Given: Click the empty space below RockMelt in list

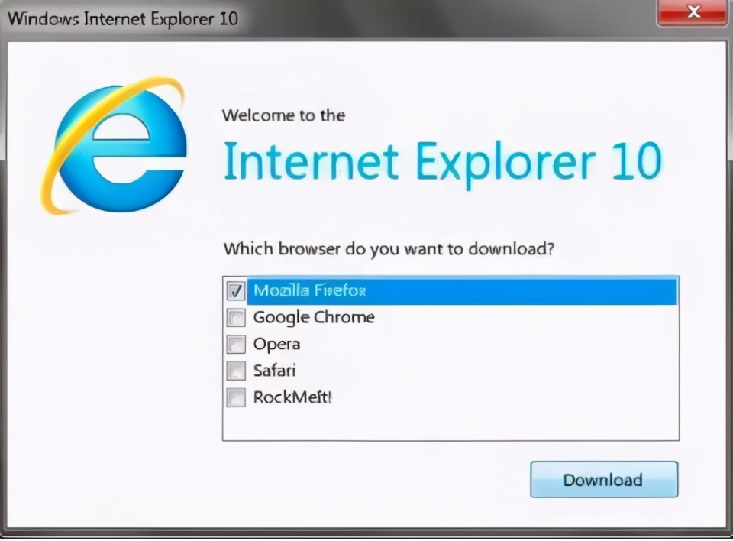Looking at the screenshot, I should coord(450,425).
